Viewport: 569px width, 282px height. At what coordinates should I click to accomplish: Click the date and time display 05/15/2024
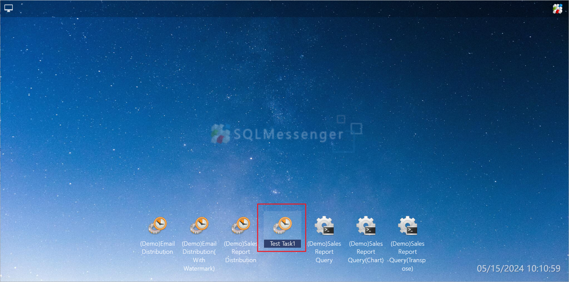point(519,269)
